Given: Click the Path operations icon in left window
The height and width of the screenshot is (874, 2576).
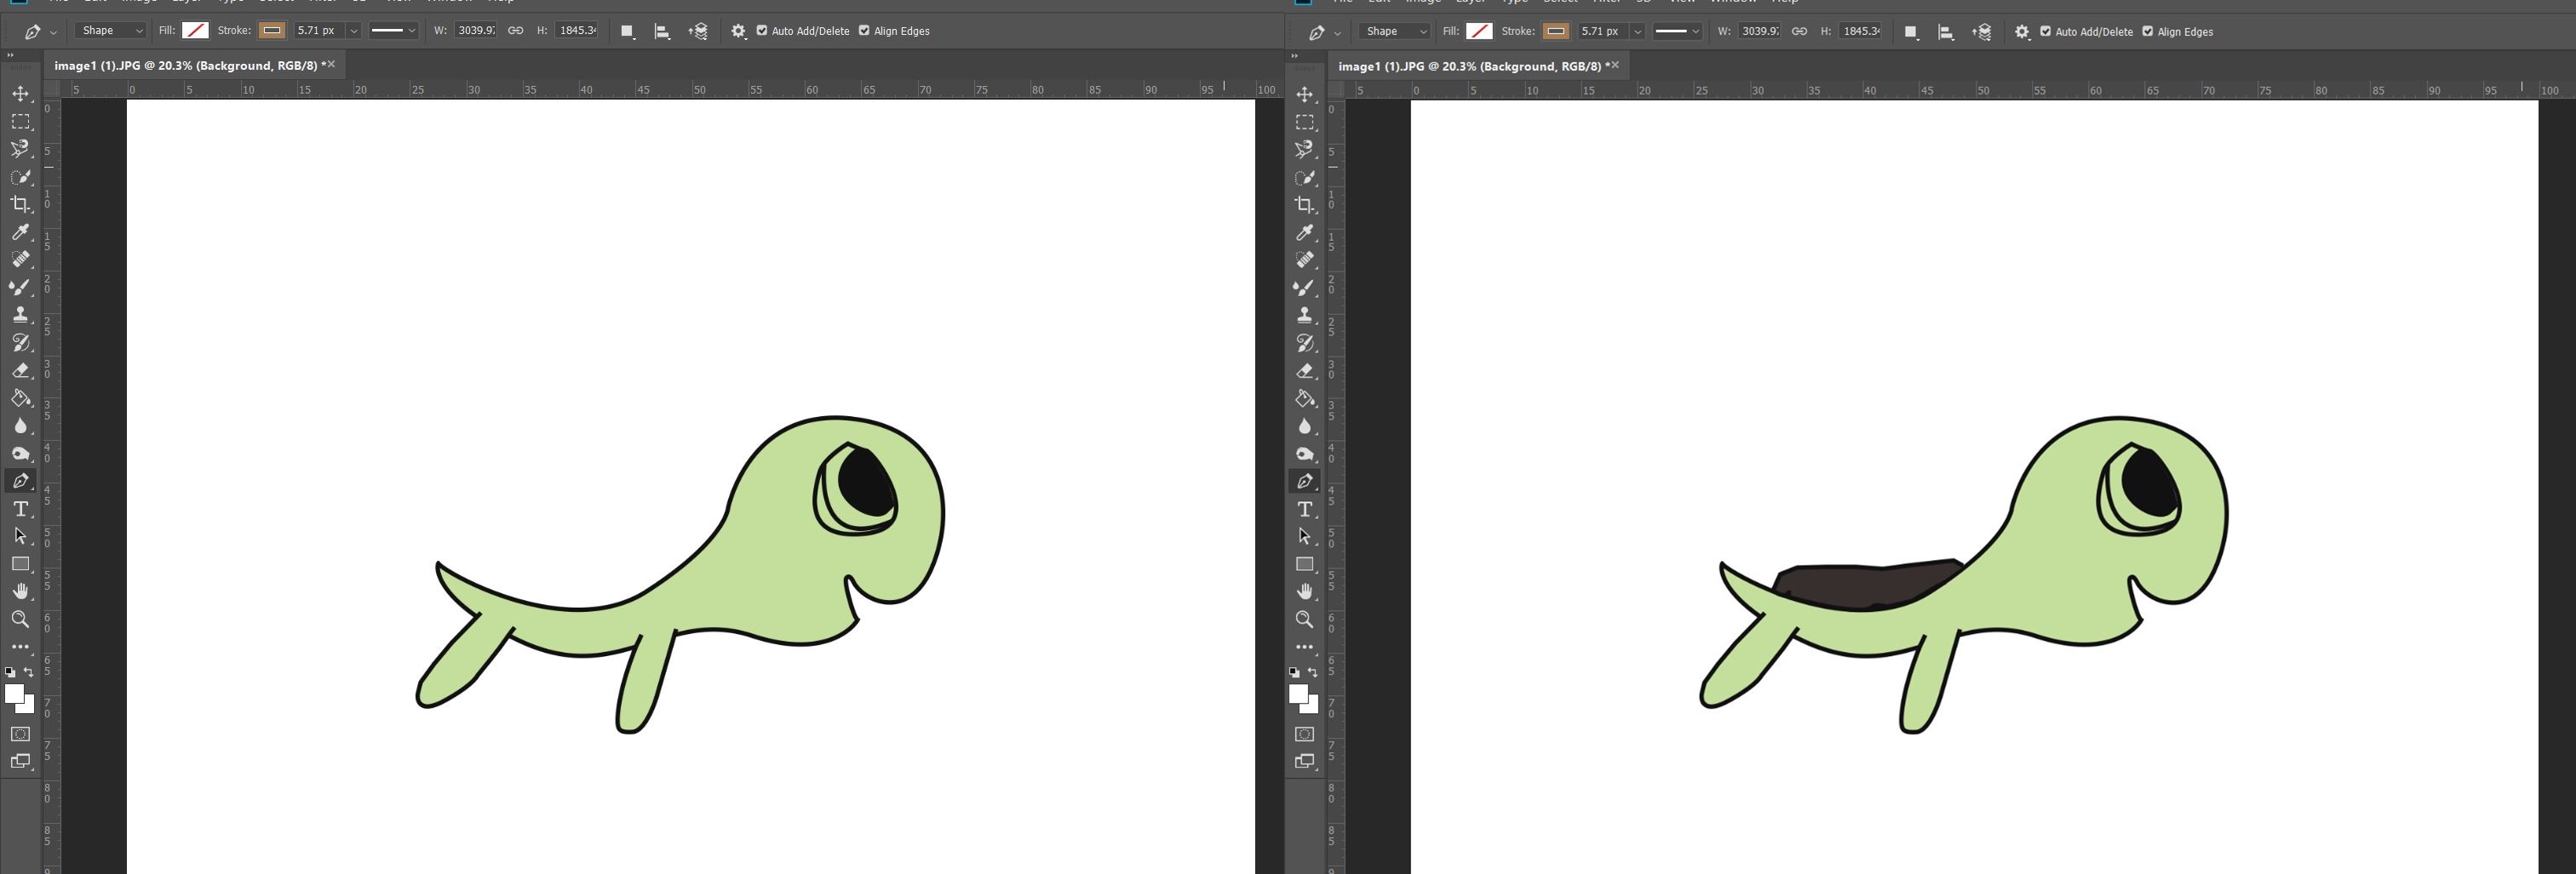Looking at the screenshot, I should pos(627,31).
